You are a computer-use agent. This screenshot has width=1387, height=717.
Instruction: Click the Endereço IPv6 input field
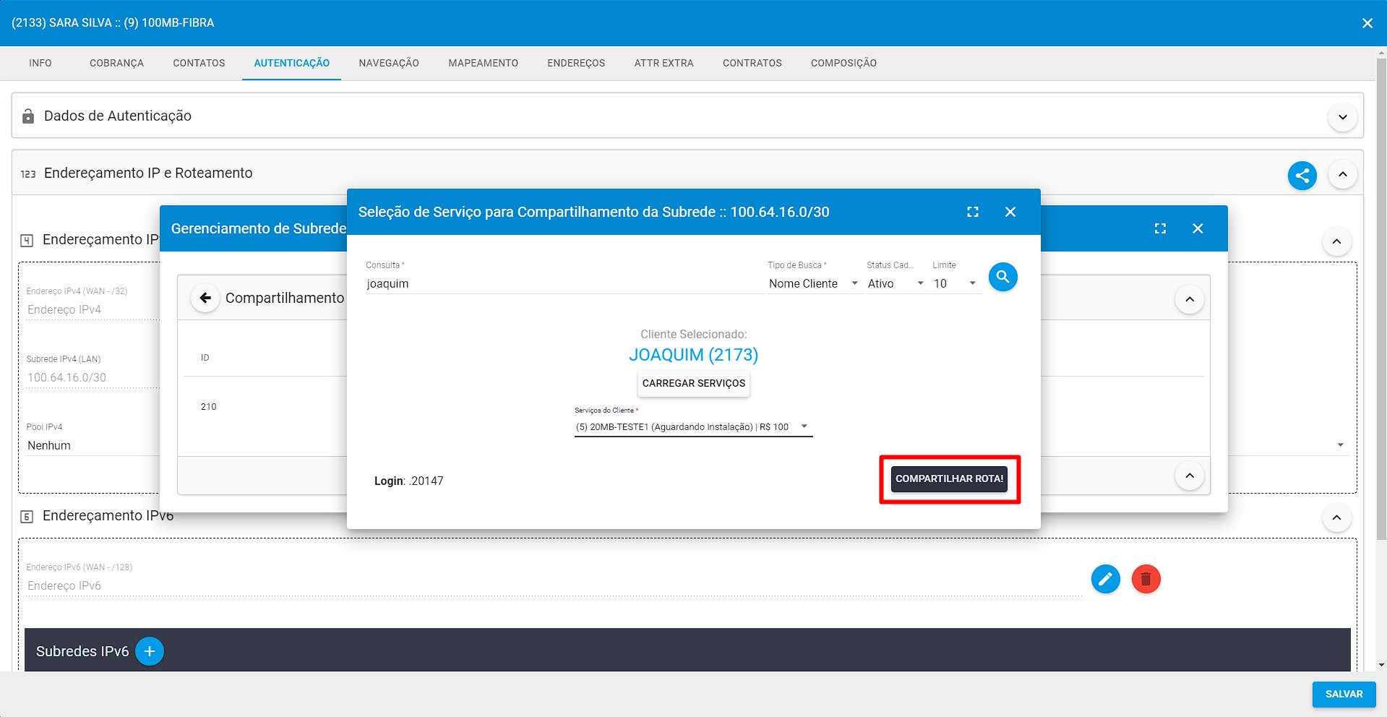point(553,585)
